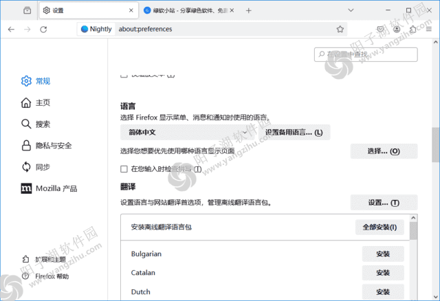This screenshot has height=301, width=440.
Task: Install the Bulgarian language pack
Action: pyautogui.click(x=383, y=254)
